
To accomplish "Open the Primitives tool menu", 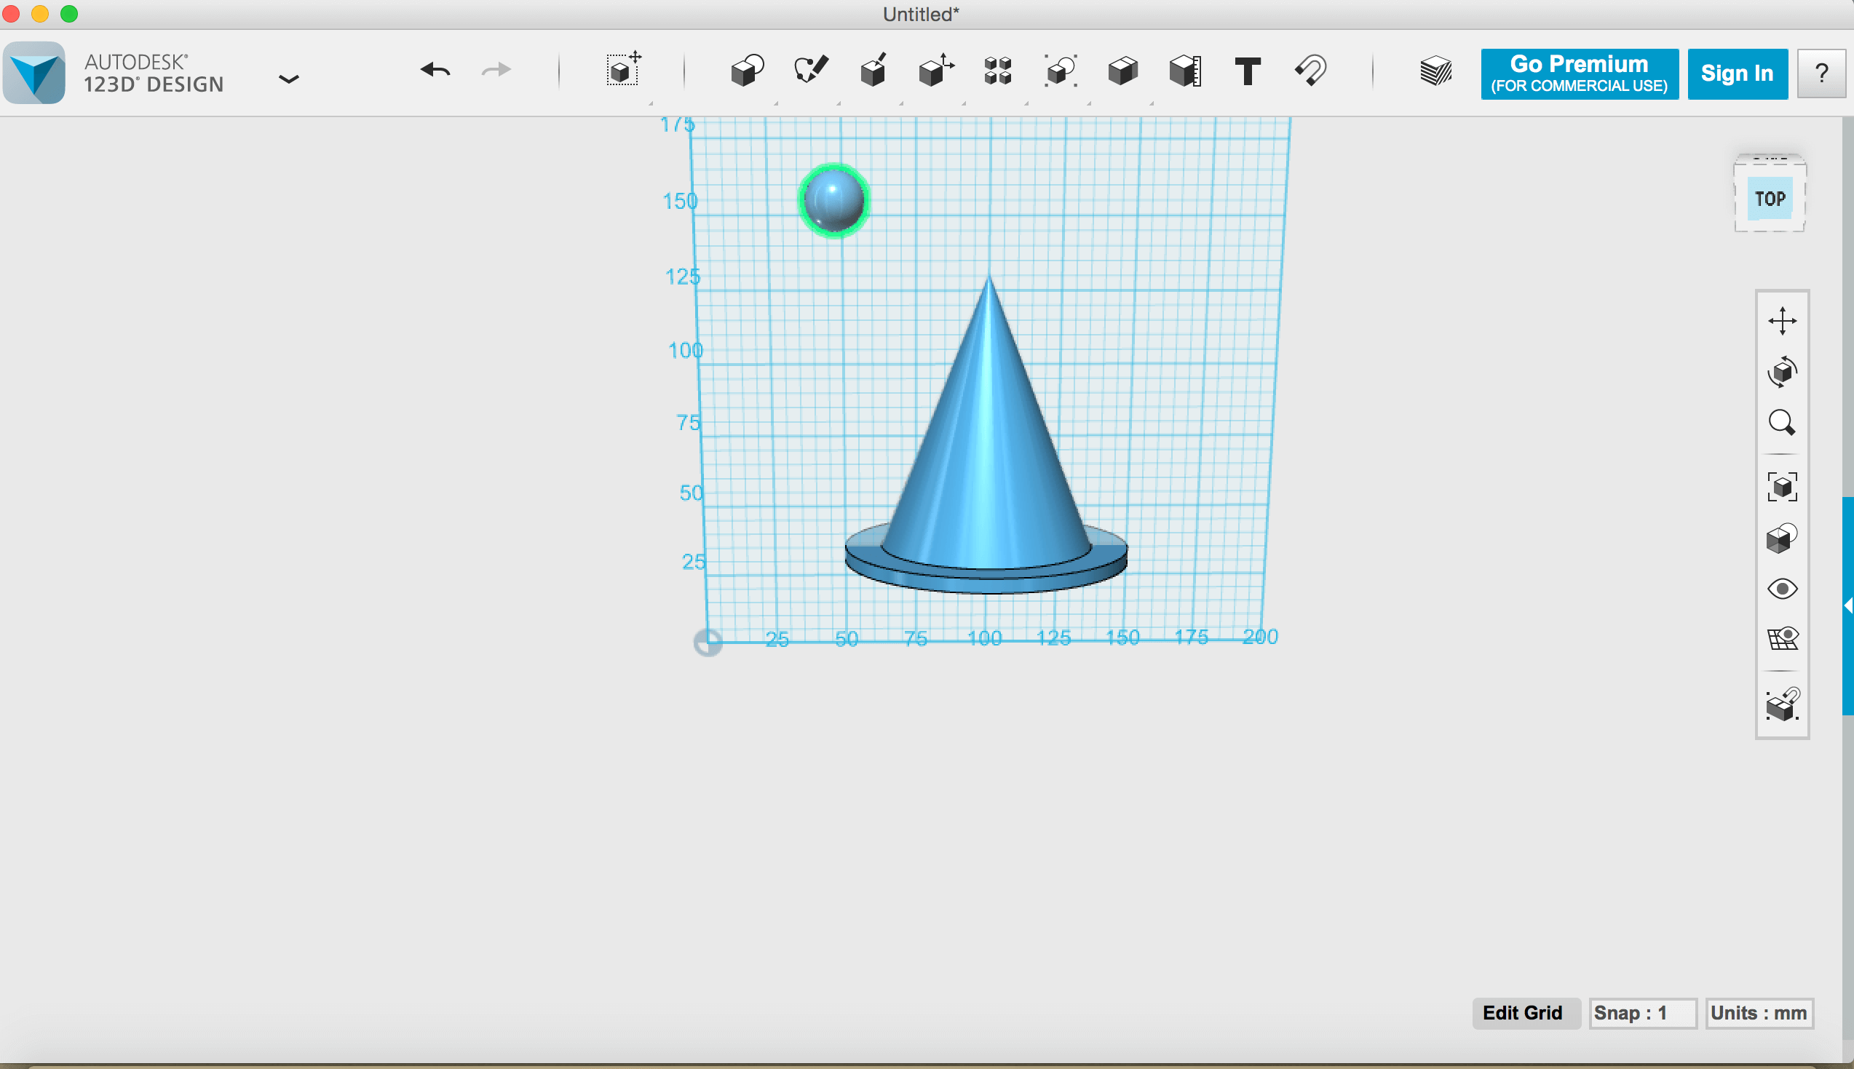I will point(748,71).
